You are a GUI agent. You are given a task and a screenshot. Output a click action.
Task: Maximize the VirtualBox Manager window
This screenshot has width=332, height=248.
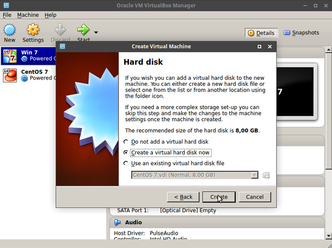(315, 6)
